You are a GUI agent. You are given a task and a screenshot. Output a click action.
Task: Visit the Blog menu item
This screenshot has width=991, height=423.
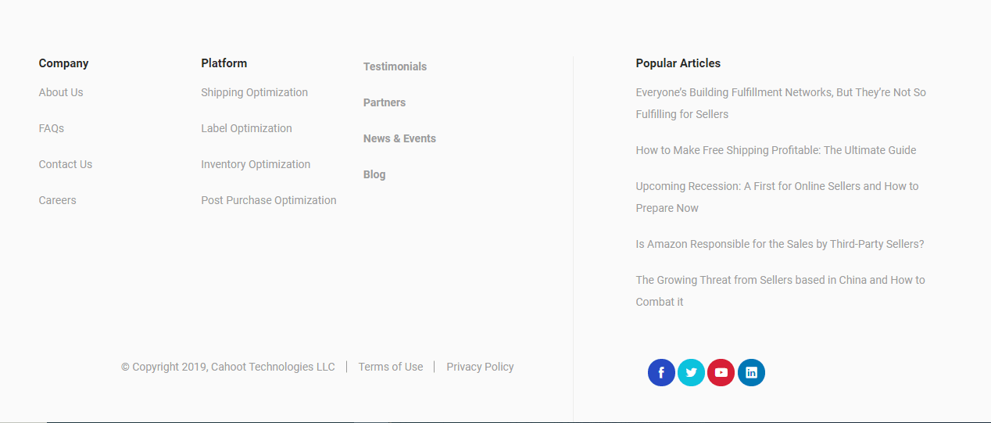click(374, 174)
